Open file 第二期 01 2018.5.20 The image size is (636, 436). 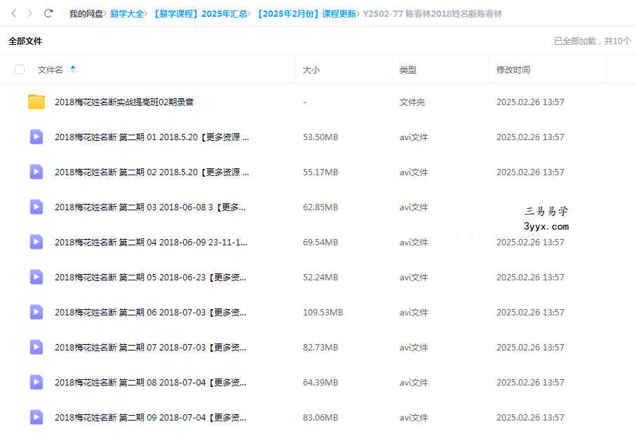(x=151, y=137)
